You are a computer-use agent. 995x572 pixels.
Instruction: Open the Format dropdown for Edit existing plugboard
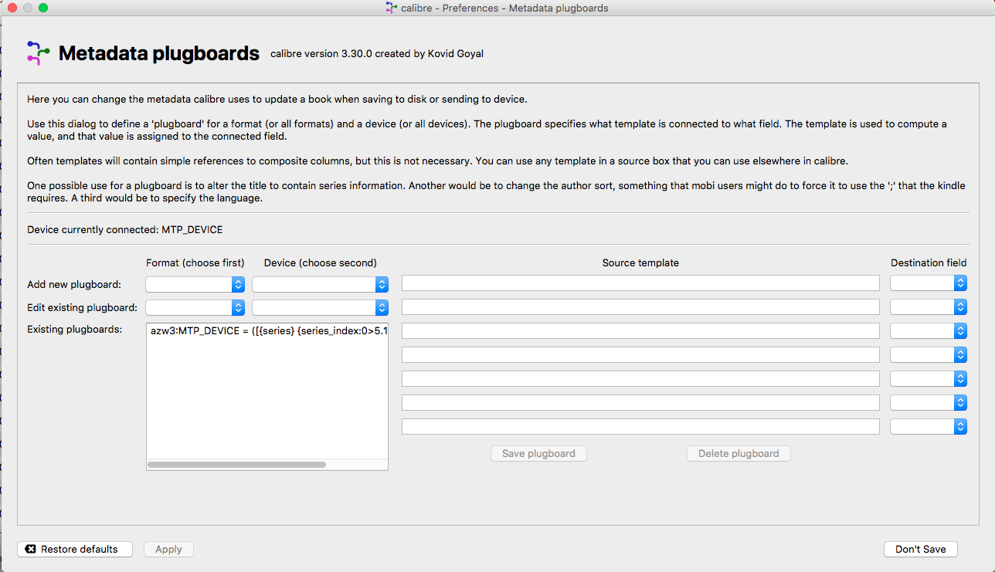pos(195,308)
